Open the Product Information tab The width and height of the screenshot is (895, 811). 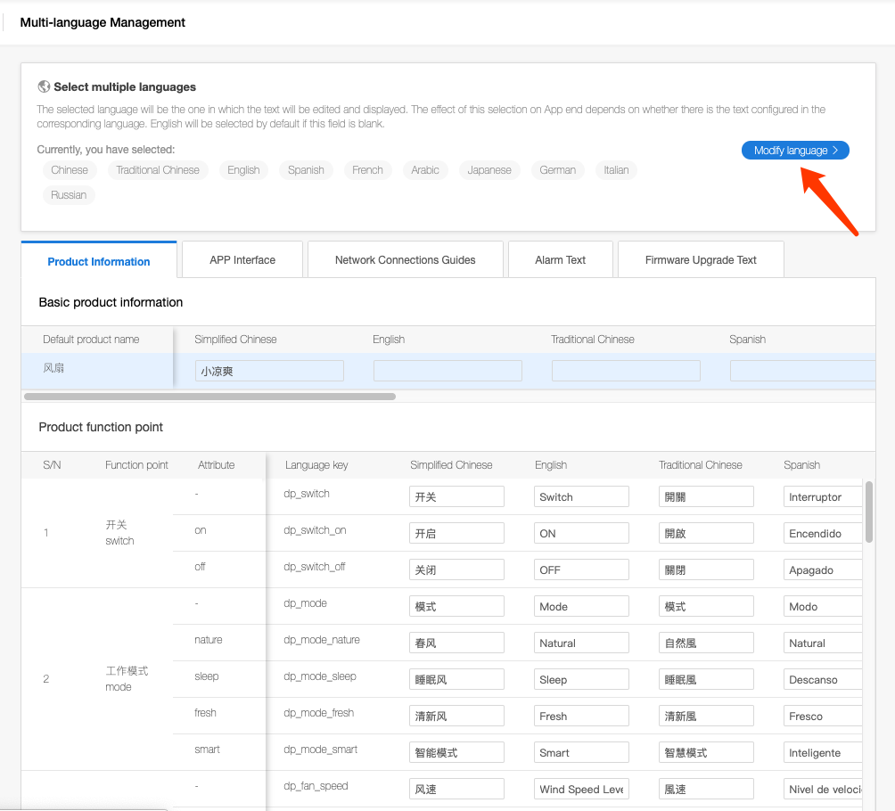(99, 261)
